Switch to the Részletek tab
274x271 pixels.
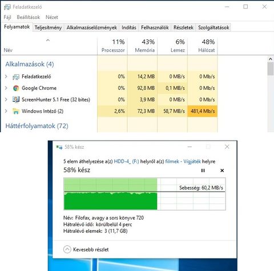[183, 27]
